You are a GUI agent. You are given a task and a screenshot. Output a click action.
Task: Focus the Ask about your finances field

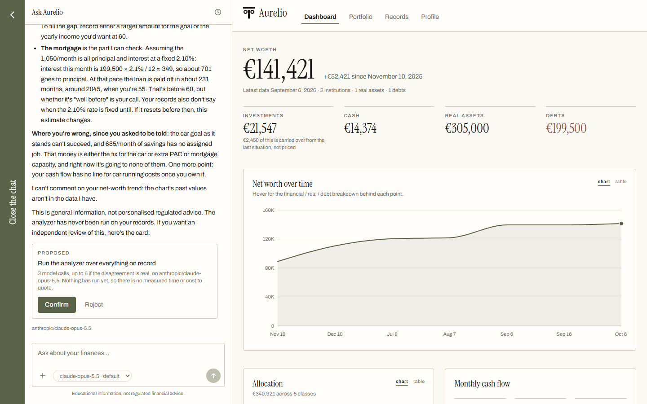128,353
